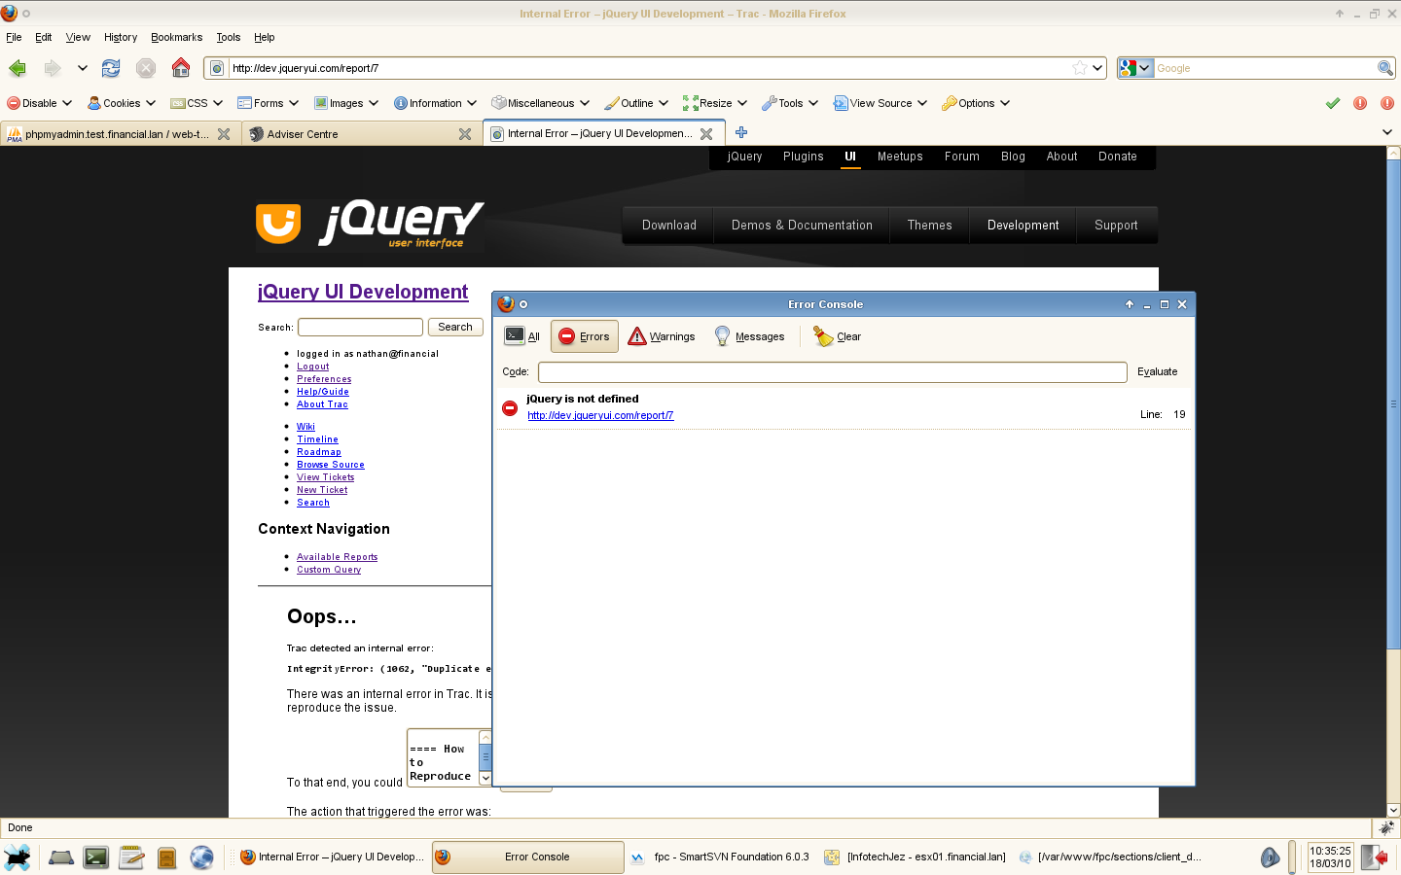The width and height of the screenshot is (1401, 875).
Task: Open the Bookmarks menu
Action: click(176, 37)
